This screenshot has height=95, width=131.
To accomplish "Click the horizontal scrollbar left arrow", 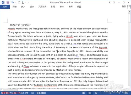I will (x=2, y=90).
